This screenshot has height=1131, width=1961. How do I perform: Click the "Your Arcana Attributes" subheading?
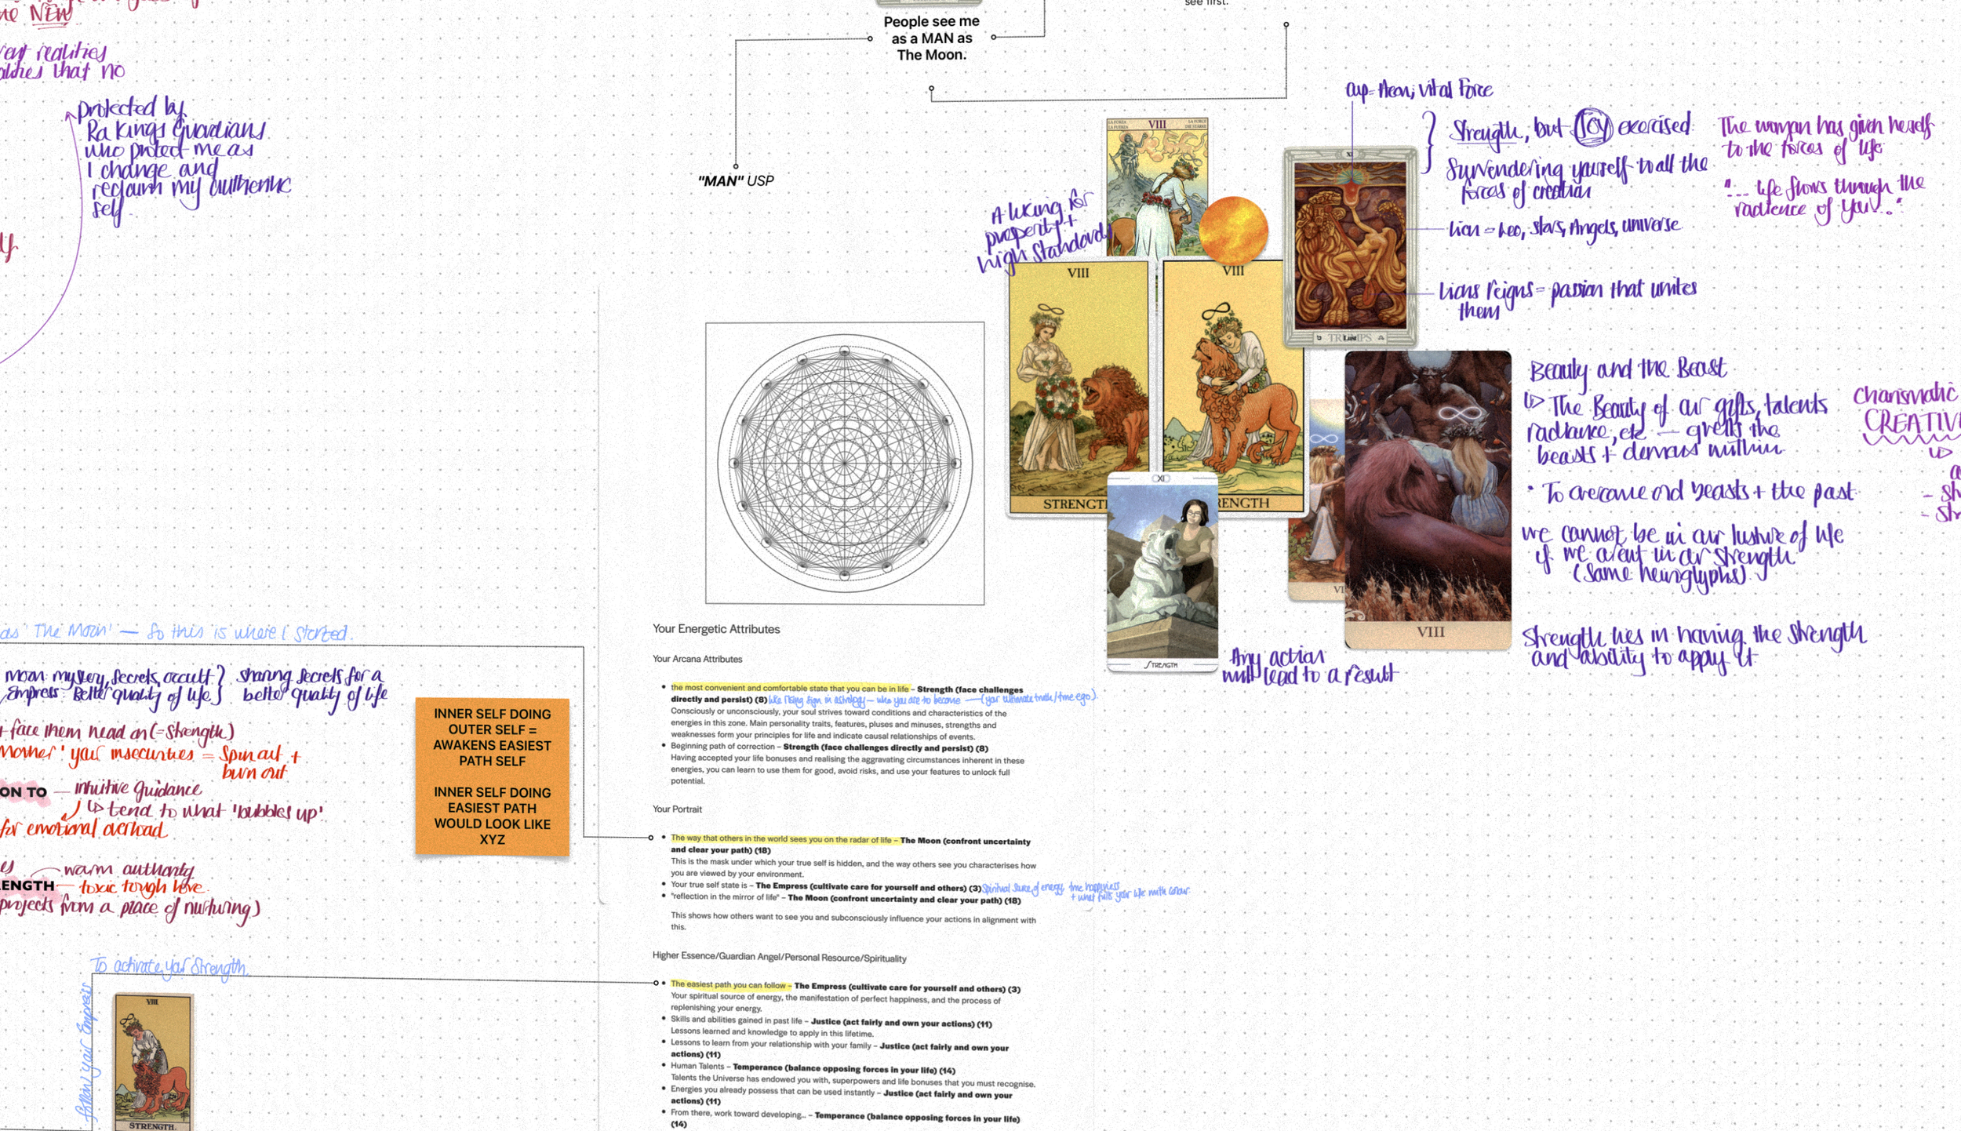pos(697,659)
